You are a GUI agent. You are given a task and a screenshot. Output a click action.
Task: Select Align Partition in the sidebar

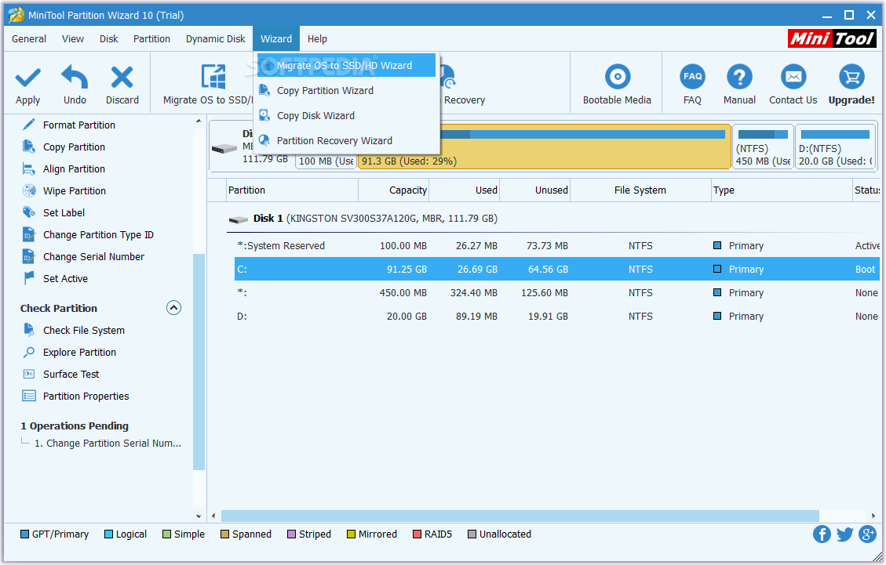tap(74, 168)
